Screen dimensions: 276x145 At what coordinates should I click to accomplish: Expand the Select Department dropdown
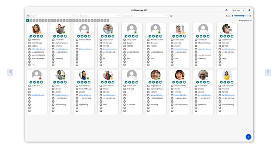pos(97,16)
